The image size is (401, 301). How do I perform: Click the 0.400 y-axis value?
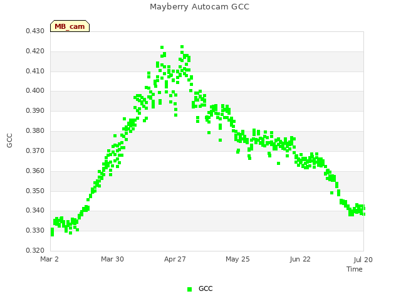(35, 90)
